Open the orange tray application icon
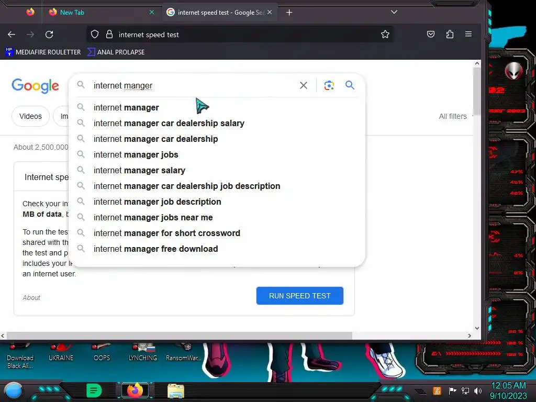Screen dimensions: 536x402 437,390
